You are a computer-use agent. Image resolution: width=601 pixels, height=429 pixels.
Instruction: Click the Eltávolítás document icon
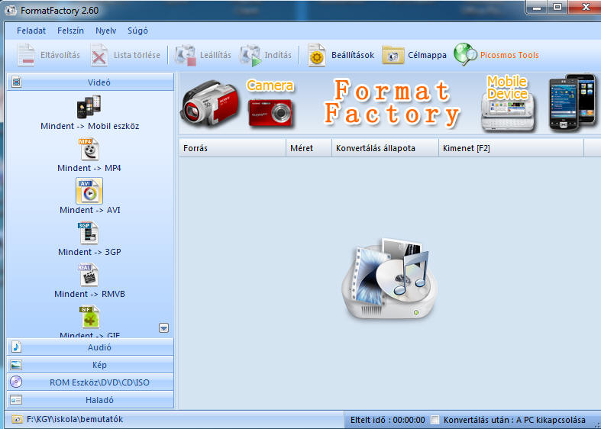26,55
